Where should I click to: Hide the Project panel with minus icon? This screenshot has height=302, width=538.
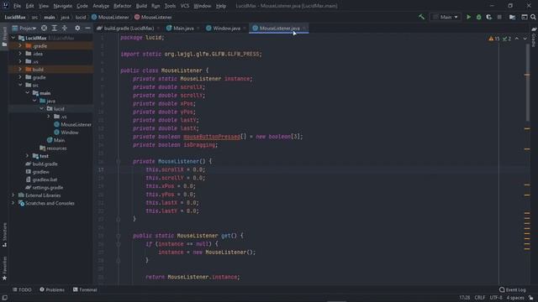point(87,28)
